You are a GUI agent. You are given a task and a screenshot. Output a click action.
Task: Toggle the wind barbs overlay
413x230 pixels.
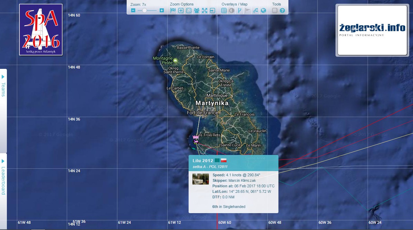coord(247,10)
